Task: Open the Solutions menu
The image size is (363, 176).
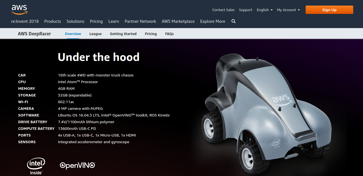Action: [75, 21]
